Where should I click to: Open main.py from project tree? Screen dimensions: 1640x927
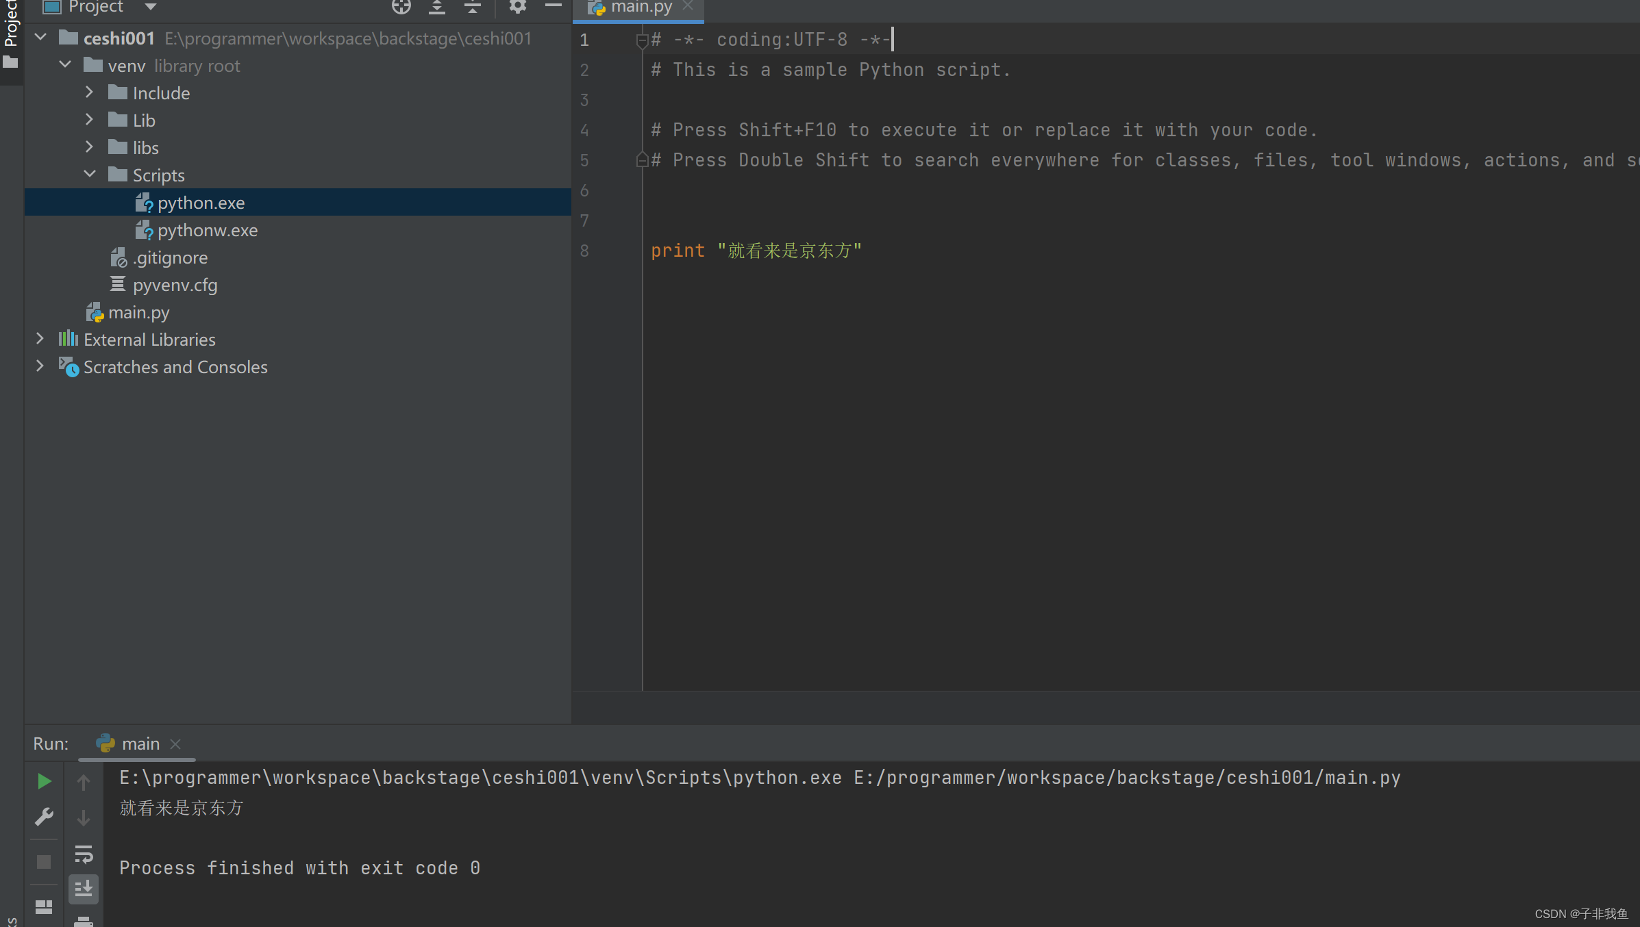(x=138, y=313)
